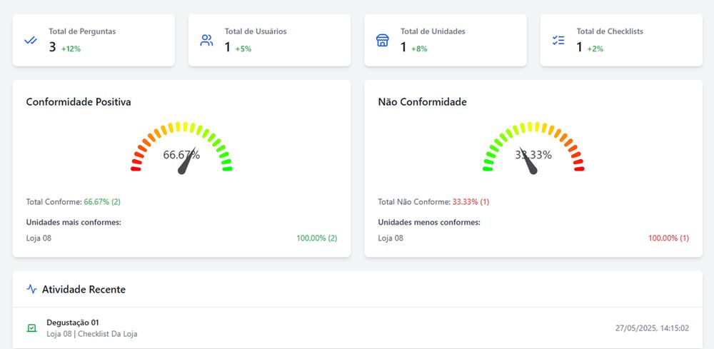Select Loja 08 under Unidades menos conformes
Screen dimensions: 714x349
[391, 238]
